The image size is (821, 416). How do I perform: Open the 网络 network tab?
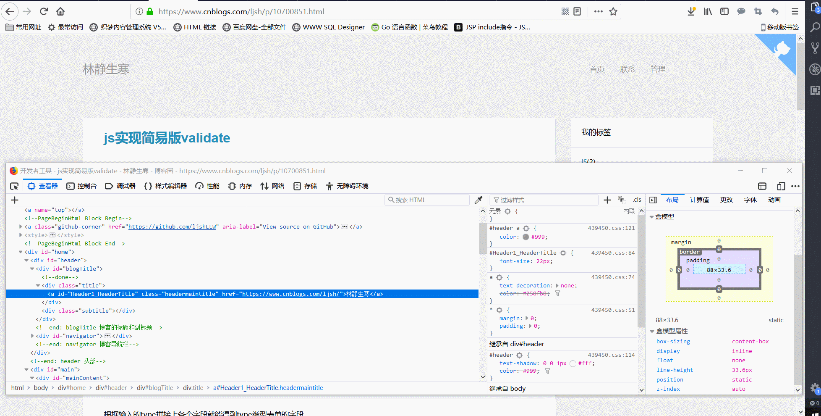(272, 186)
